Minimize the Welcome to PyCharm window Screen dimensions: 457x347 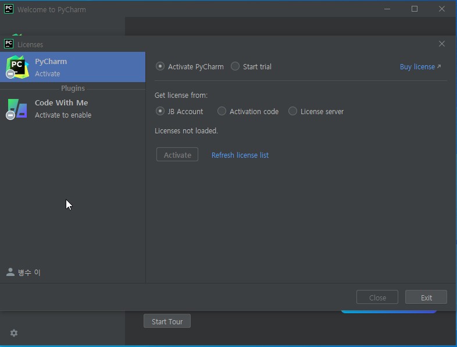[387, 9]
